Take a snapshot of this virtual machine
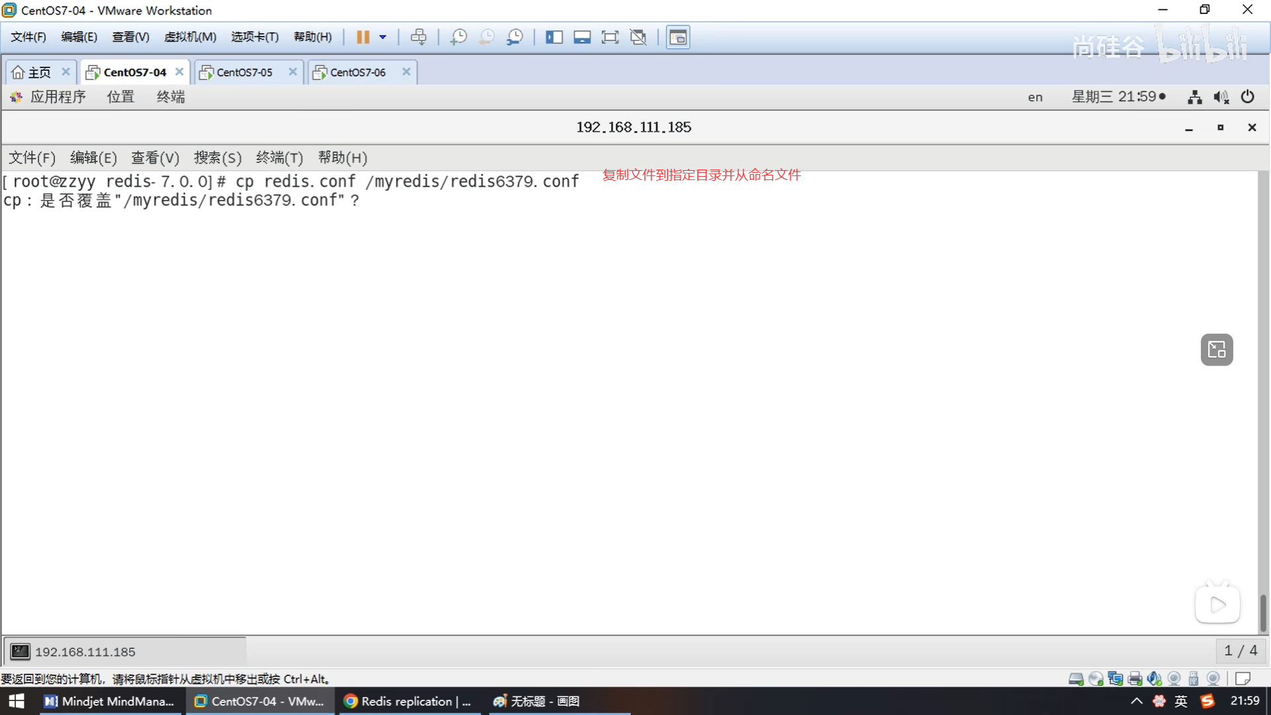The height and width of the screenshot is (715, 1271). [x=458, y=37]
